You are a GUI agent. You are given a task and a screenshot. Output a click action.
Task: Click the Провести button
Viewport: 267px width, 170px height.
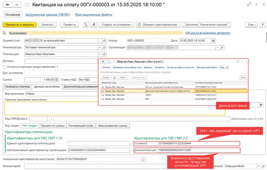click(69, 25)
